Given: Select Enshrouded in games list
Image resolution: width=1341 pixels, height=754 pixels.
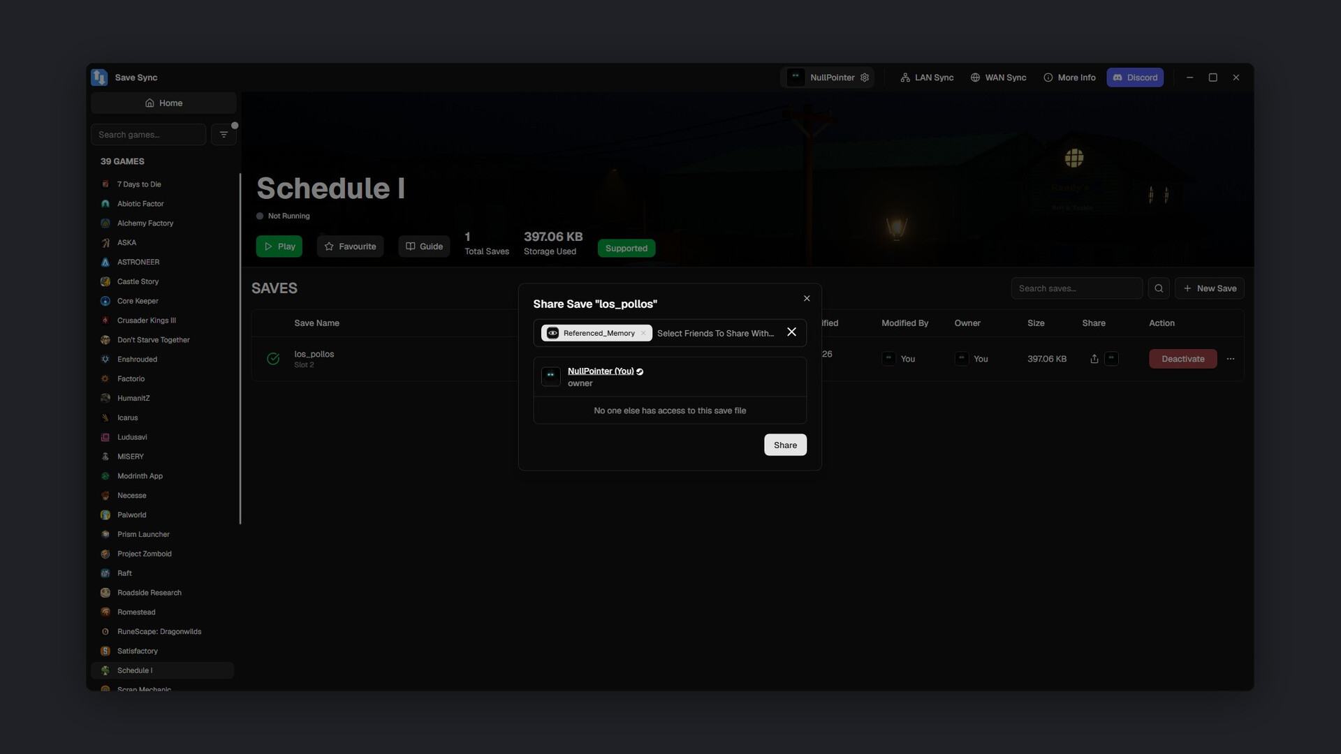Looking at the screenshot, I should point(162,360).
